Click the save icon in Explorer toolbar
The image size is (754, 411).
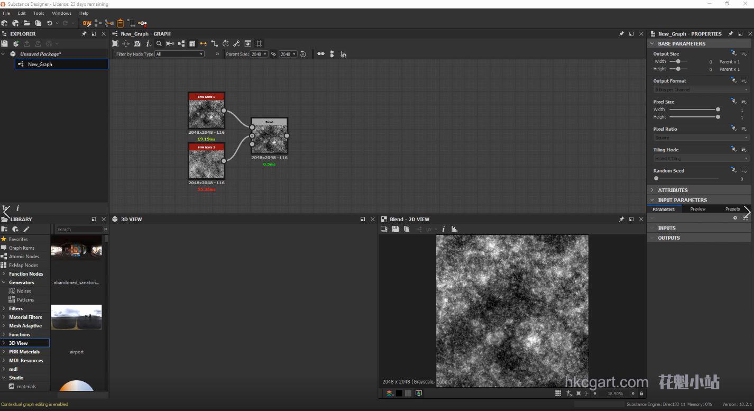click(x=5, y=43)
